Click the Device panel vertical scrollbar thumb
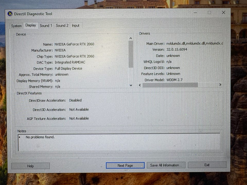Screen dimensions: 247x185 coord(131,54)
